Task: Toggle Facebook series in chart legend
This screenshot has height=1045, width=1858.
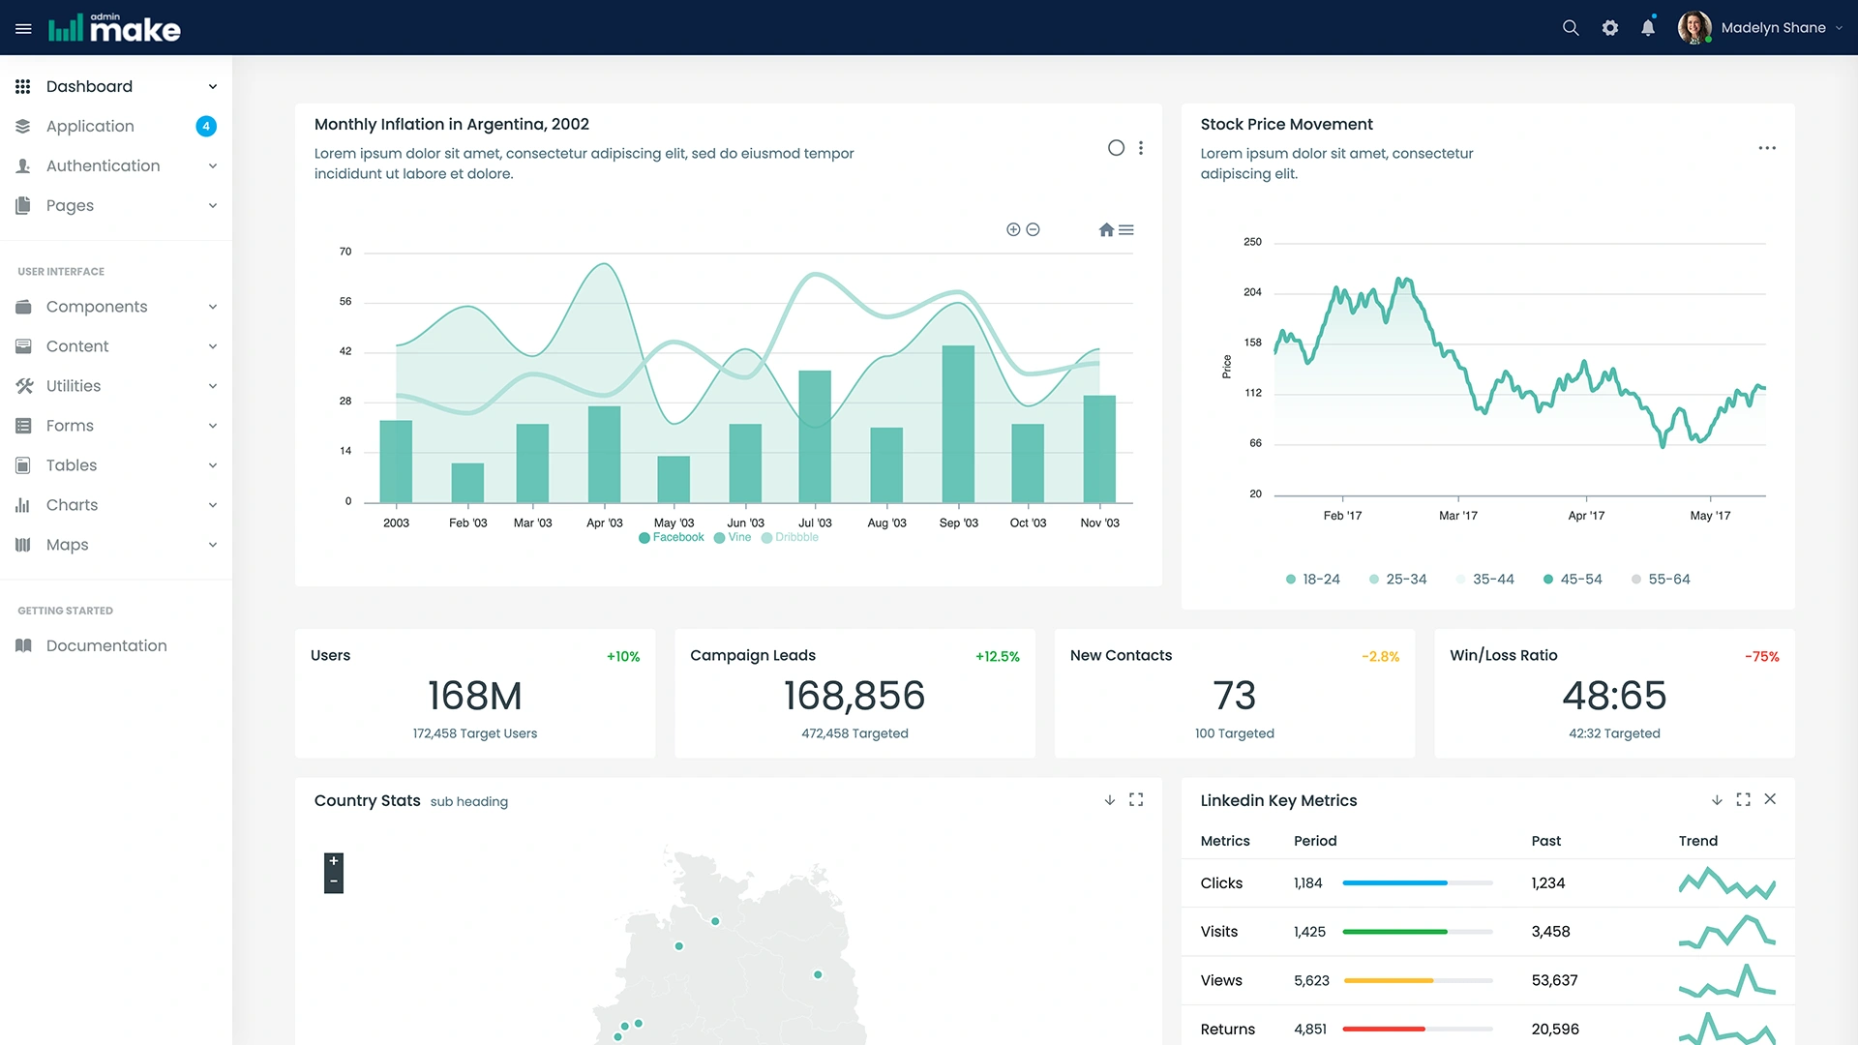Action: tap(672, 538)
